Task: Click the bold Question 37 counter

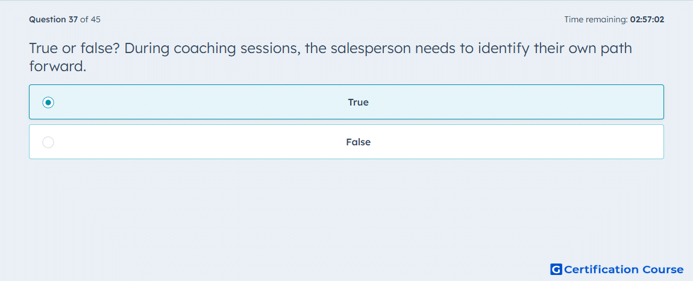Action: (54, 19)
